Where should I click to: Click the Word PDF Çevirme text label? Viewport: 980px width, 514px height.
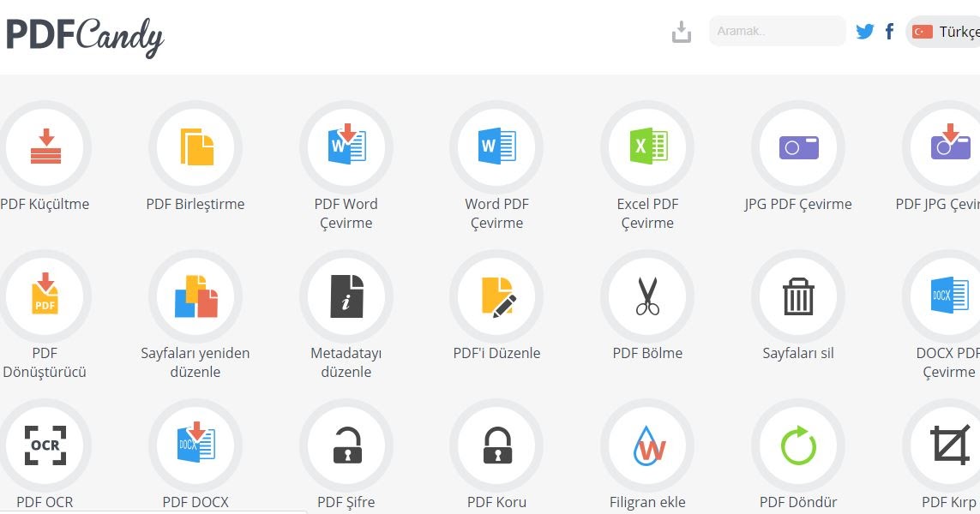point(497,213)
